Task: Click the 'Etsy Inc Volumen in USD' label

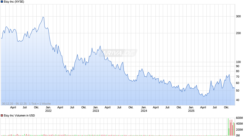Action: (19, 115)
